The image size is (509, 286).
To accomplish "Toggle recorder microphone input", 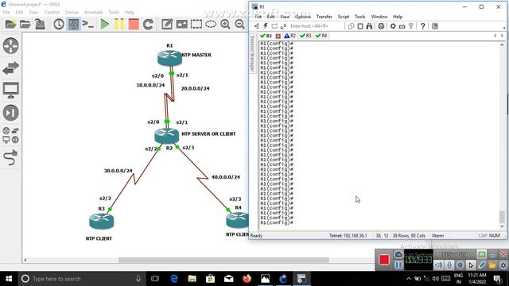I will click(x=449, y=265).
